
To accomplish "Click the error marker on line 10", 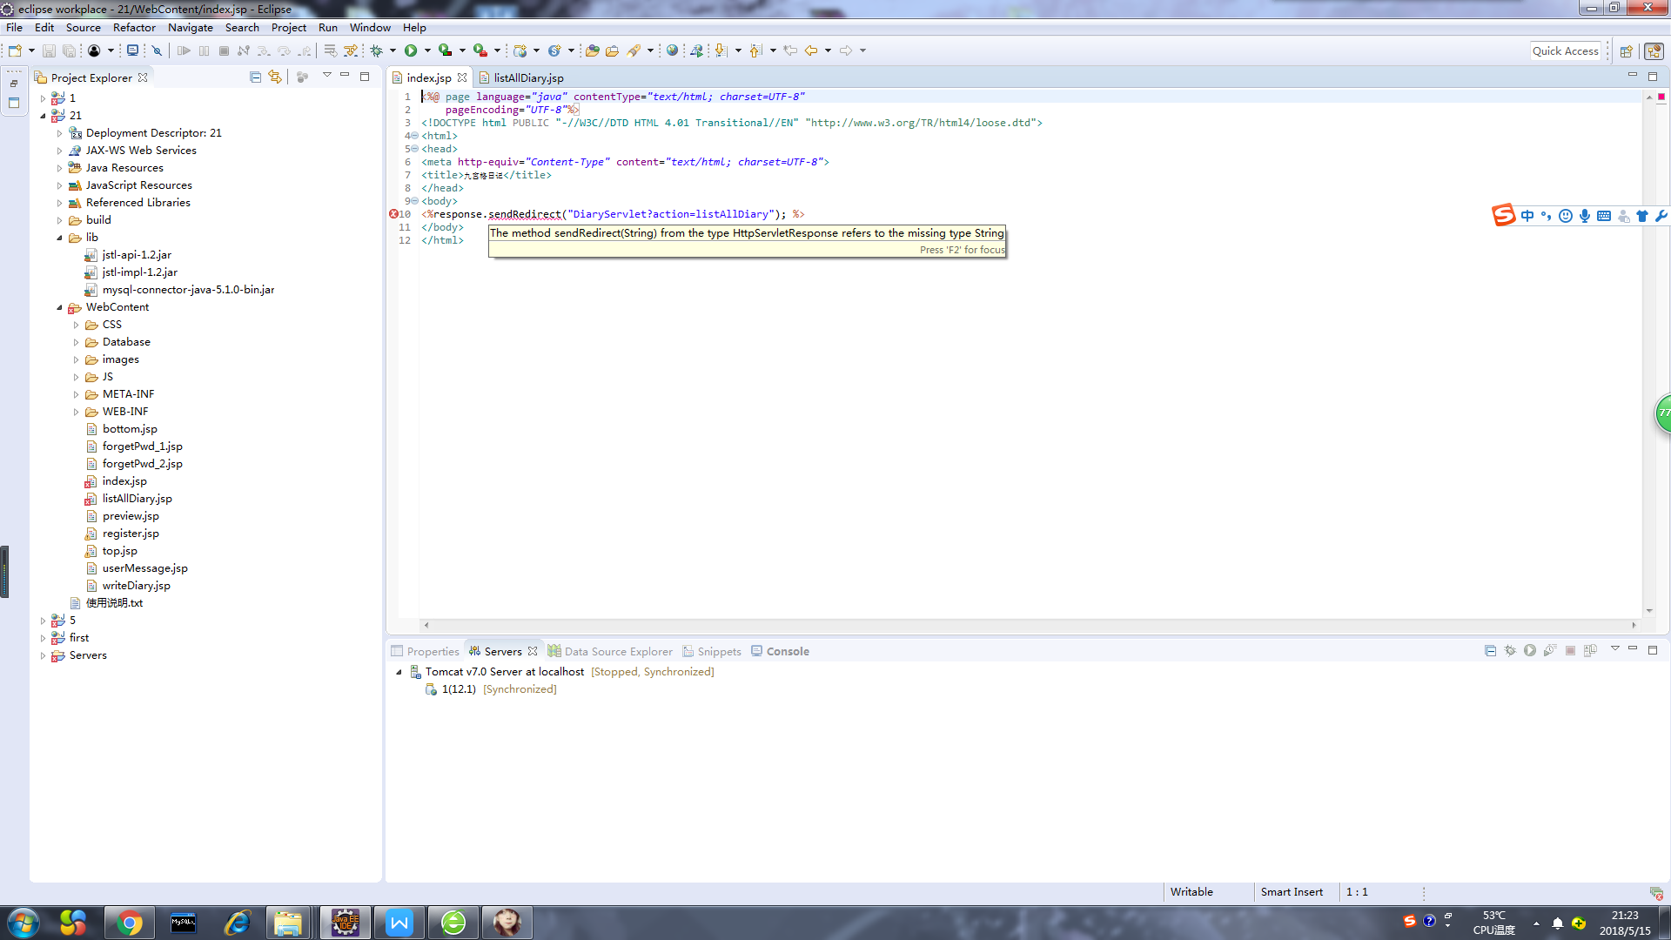I will click(393, 214).
